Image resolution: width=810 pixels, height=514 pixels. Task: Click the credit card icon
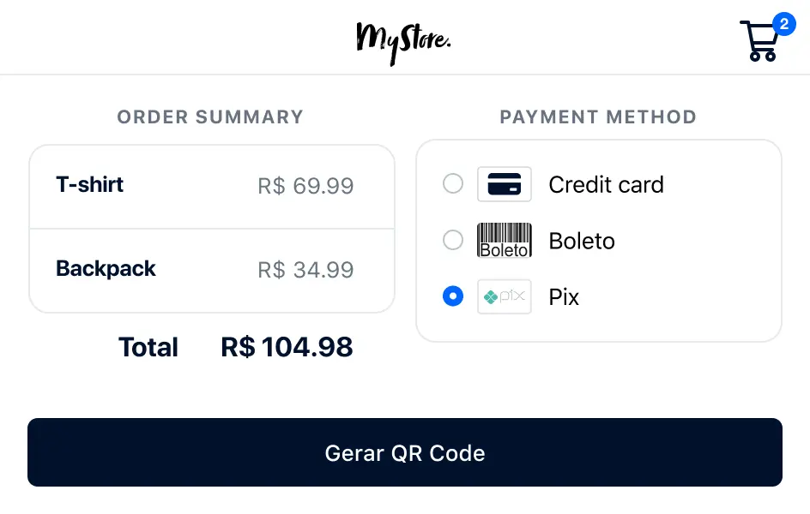click(x=505, y=184)
